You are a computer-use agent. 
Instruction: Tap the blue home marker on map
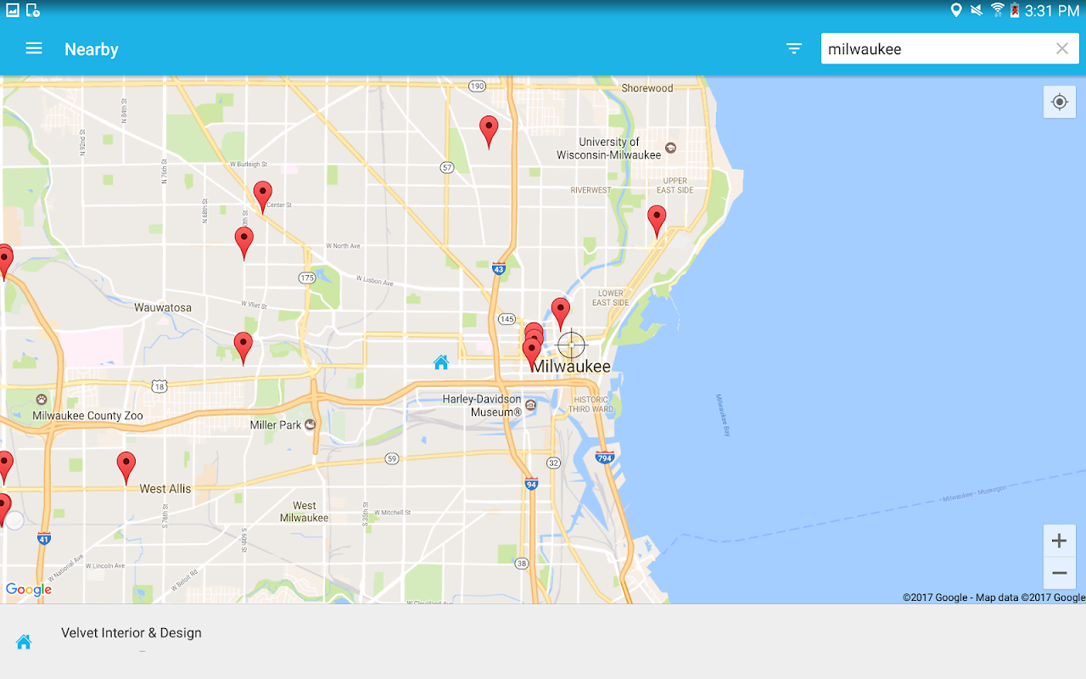click(441, 362)
